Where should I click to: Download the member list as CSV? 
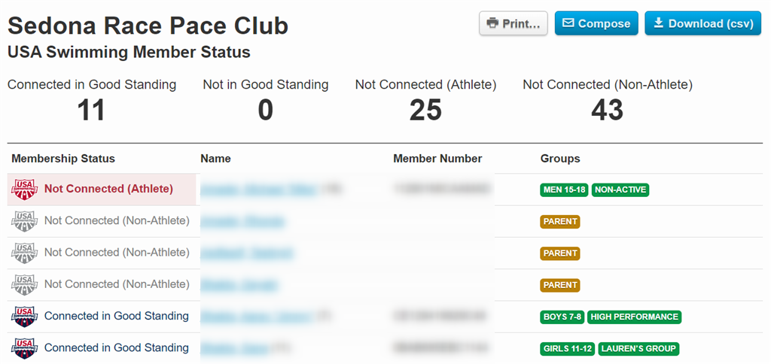pyautogui.click(x=703, y=23)
